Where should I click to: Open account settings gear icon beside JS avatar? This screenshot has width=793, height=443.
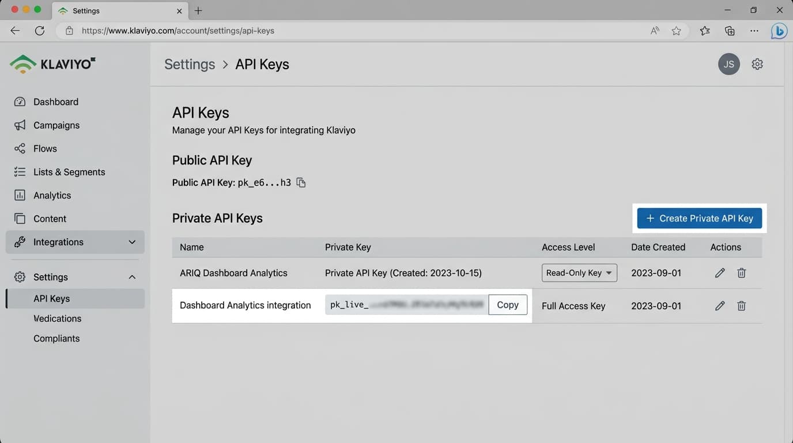757,64
